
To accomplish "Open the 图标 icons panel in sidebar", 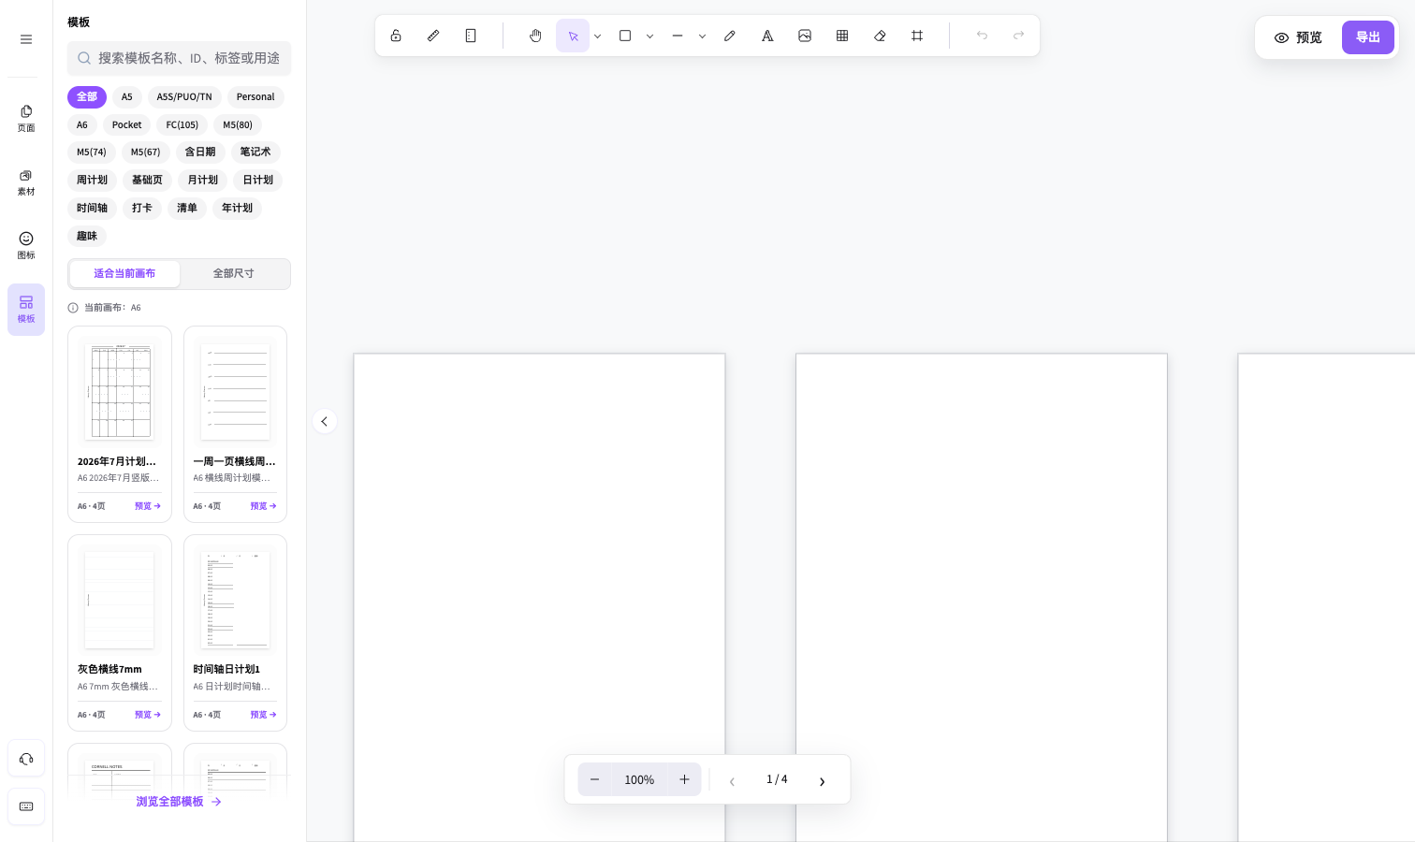I will coord(26,245).
